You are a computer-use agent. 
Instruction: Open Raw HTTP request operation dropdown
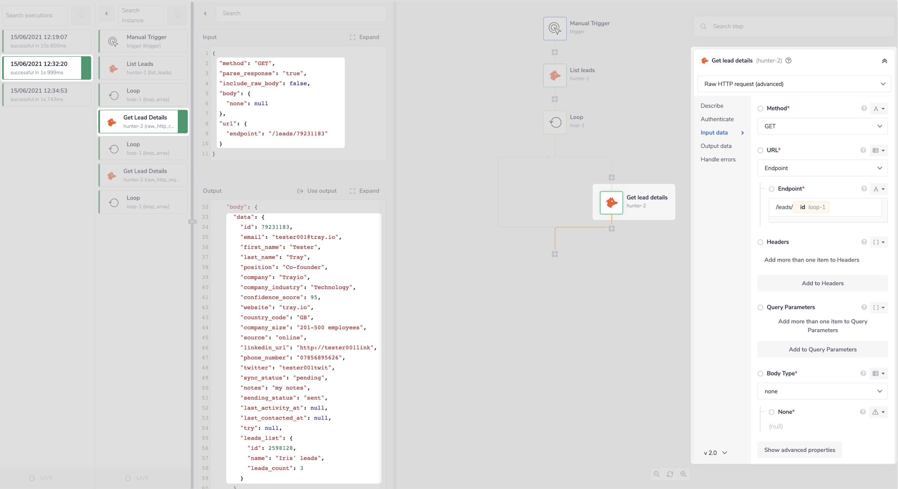pyautogui.click(x=794, y=84)
